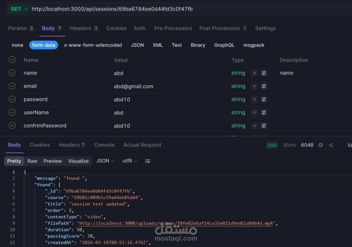
Task: Toggle the select-all checkbox in the table header
Action: tap(12, 60)
